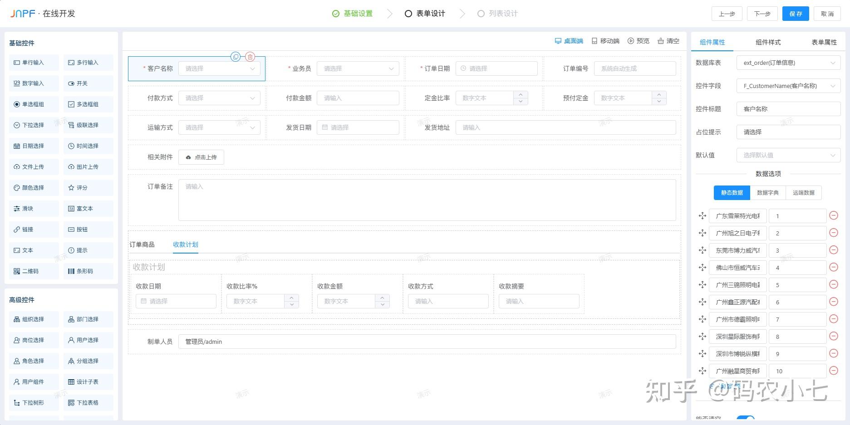Switch to the 组件样式 tab
The height and width of the screenshot is (425, 850).
[x=768, y=42]
